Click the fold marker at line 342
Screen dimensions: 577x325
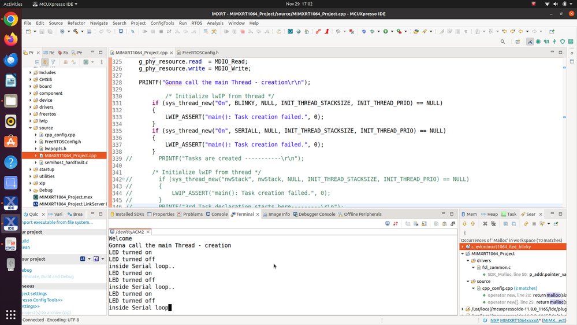click(124, 179)
